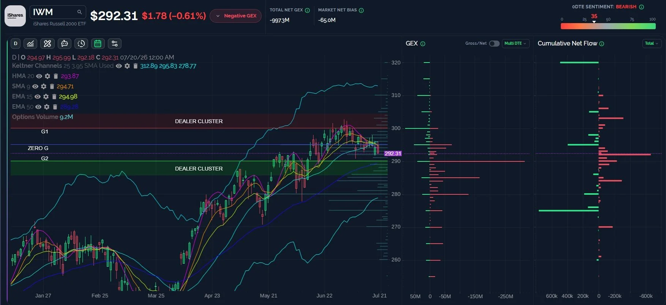Click the -997.3M Total Net GEX value
This screenshot has width=666, height=305.
click(280, 20)
